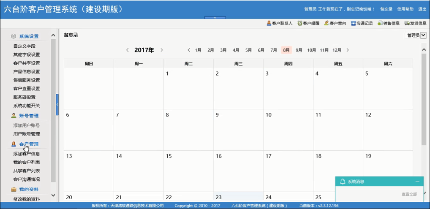Click the 客户意向 icon in toolbar
Screen dimensions: 430x209
pyautogui.click(x=327, y=23)
